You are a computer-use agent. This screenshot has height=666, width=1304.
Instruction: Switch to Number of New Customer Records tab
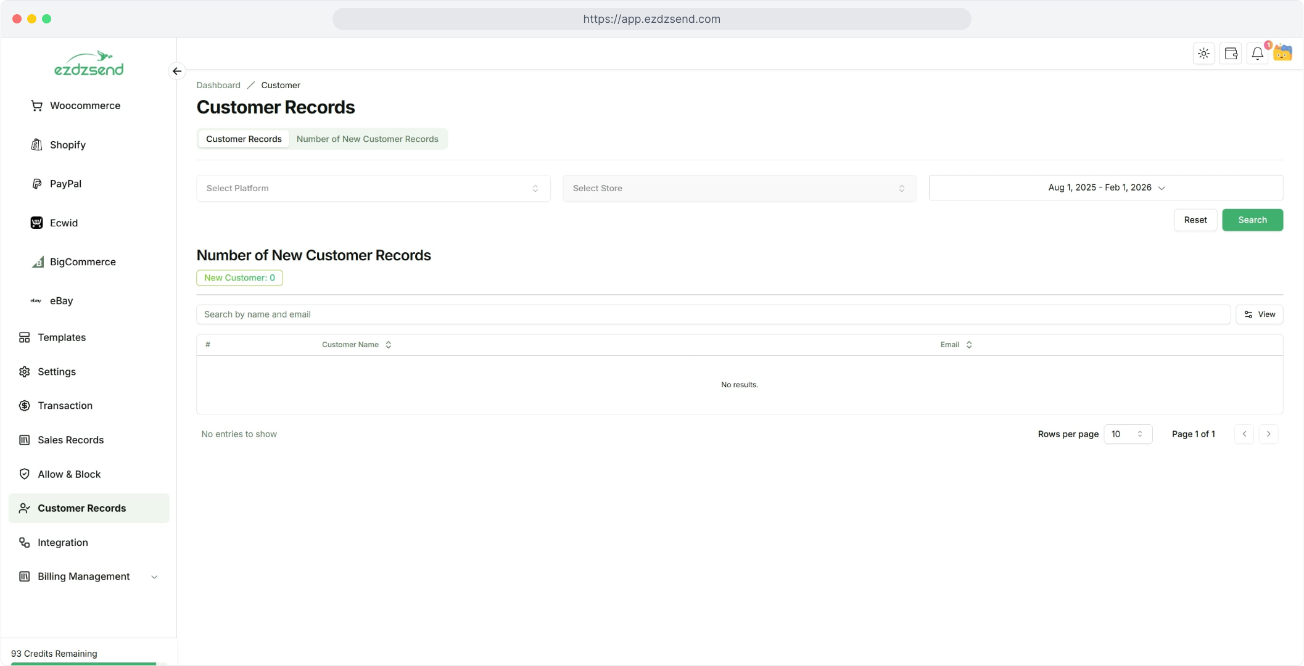(x=367, y=139)
